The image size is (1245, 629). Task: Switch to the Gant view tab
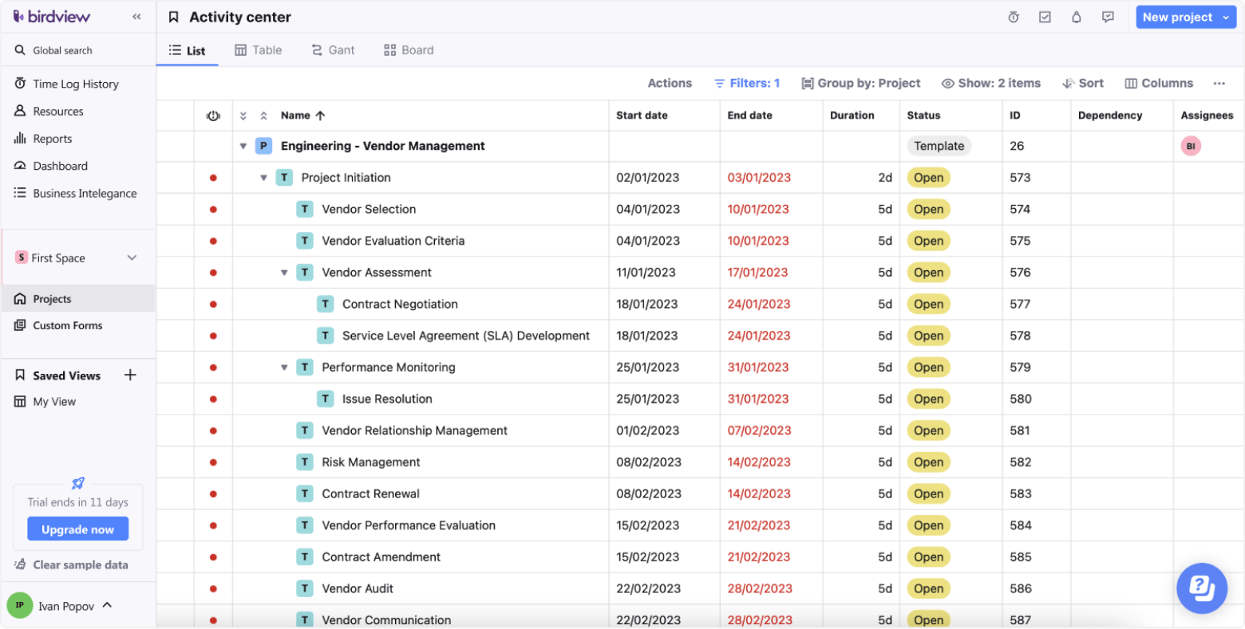[x=333, y=50]
